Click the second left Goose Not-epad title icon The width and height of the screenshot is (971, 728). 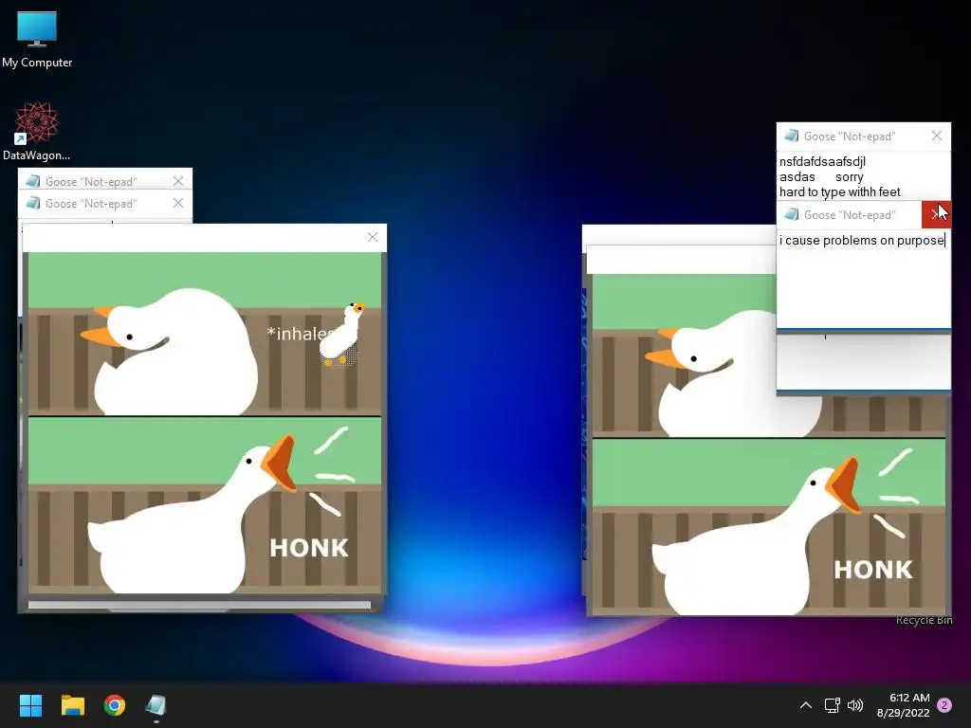(x=33, y=203)
